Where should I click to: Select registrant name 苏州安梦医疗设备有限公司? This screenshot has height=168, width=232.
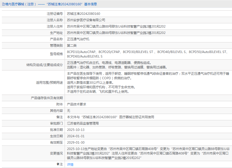coord(86,20)
